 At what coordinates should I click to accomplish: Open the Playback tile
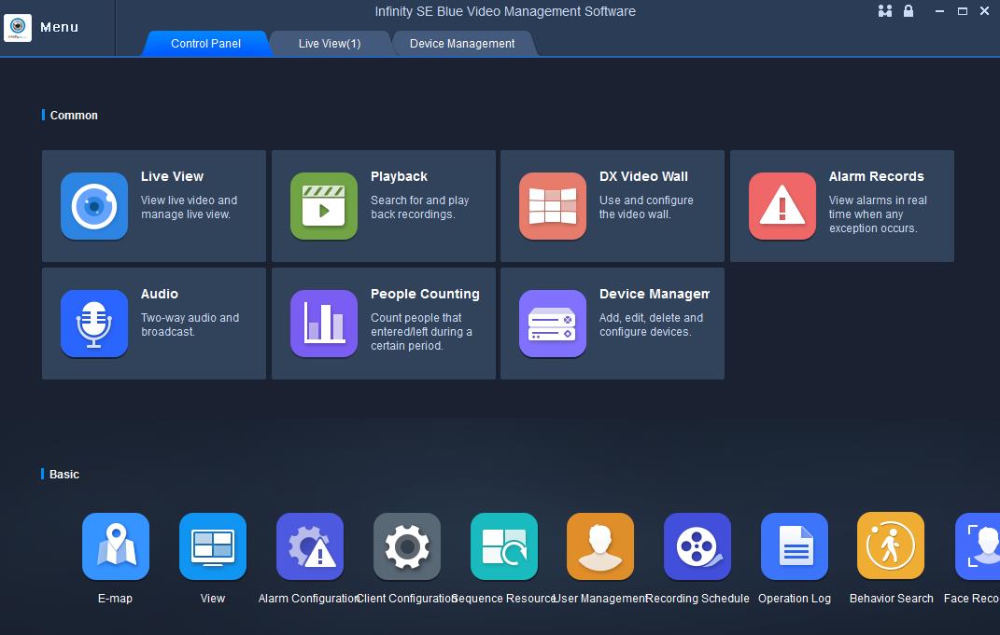[383, 206]
